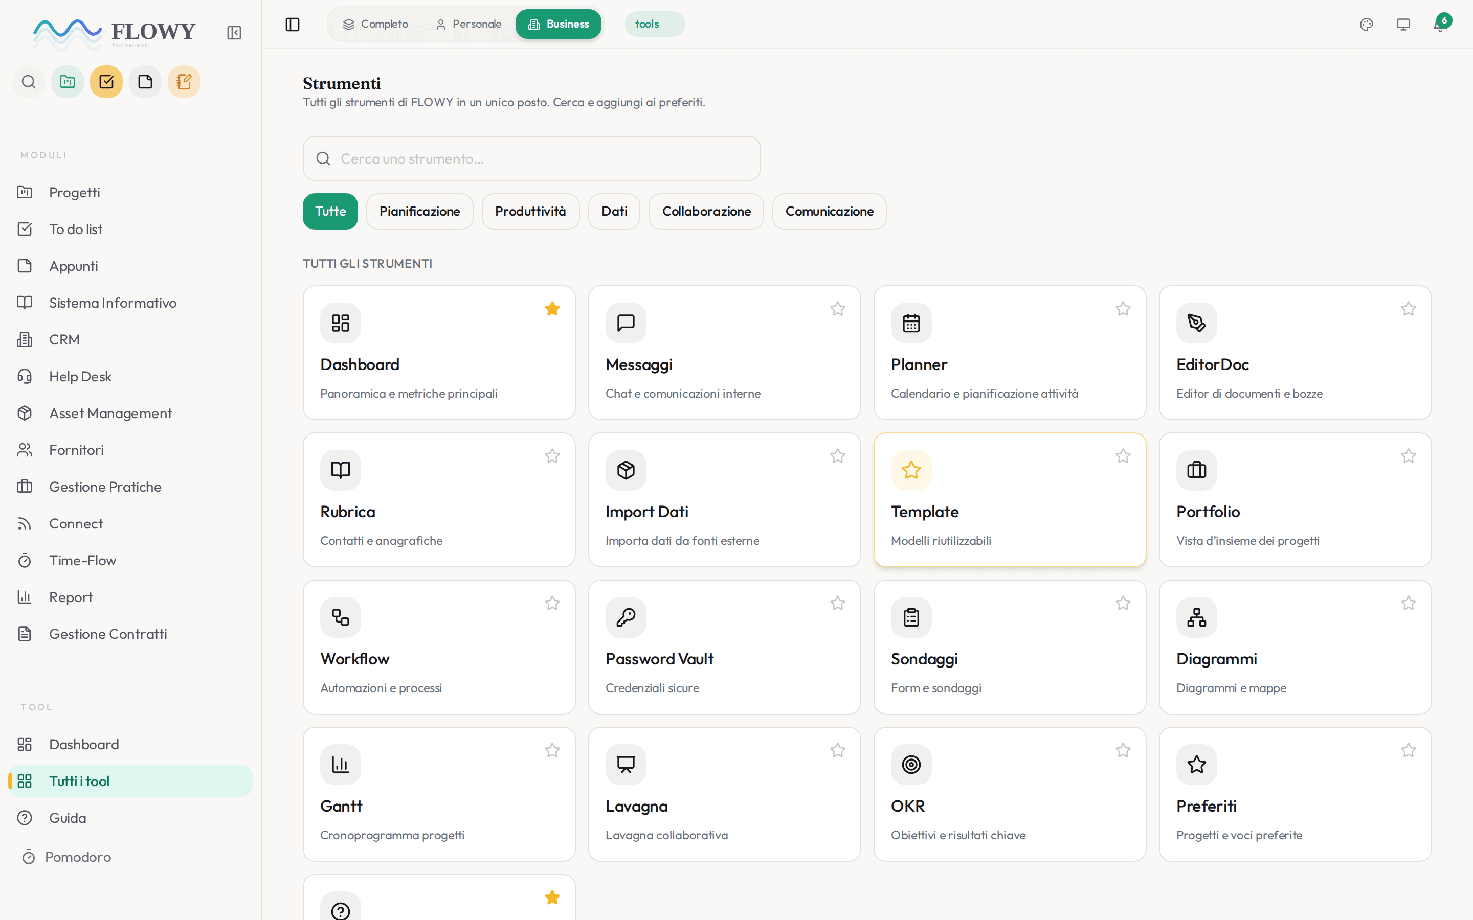This screenshot has height=920, width=1473.
Task: Click the Planner calendar icon
Action: [911, 323]
